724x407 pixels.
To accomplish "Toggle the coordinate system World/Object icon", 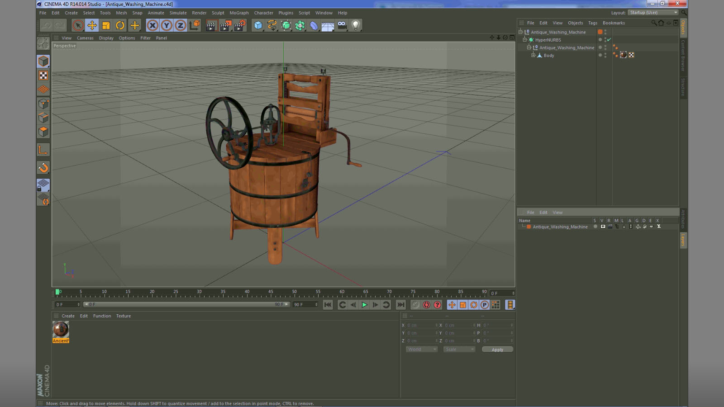I will pyautogui.click(x=195, y=25).
